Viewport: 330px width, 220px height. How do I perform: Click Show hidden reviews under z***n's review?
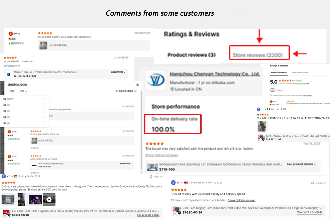(x=241, y=200)
